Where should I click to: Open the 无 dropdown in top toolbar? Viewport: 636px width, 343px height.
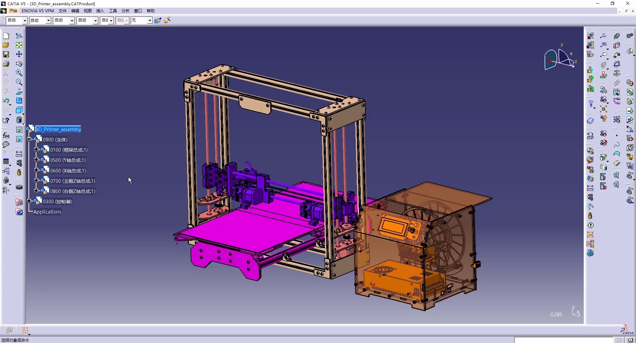pyautogui.click(x=149, y=21)
